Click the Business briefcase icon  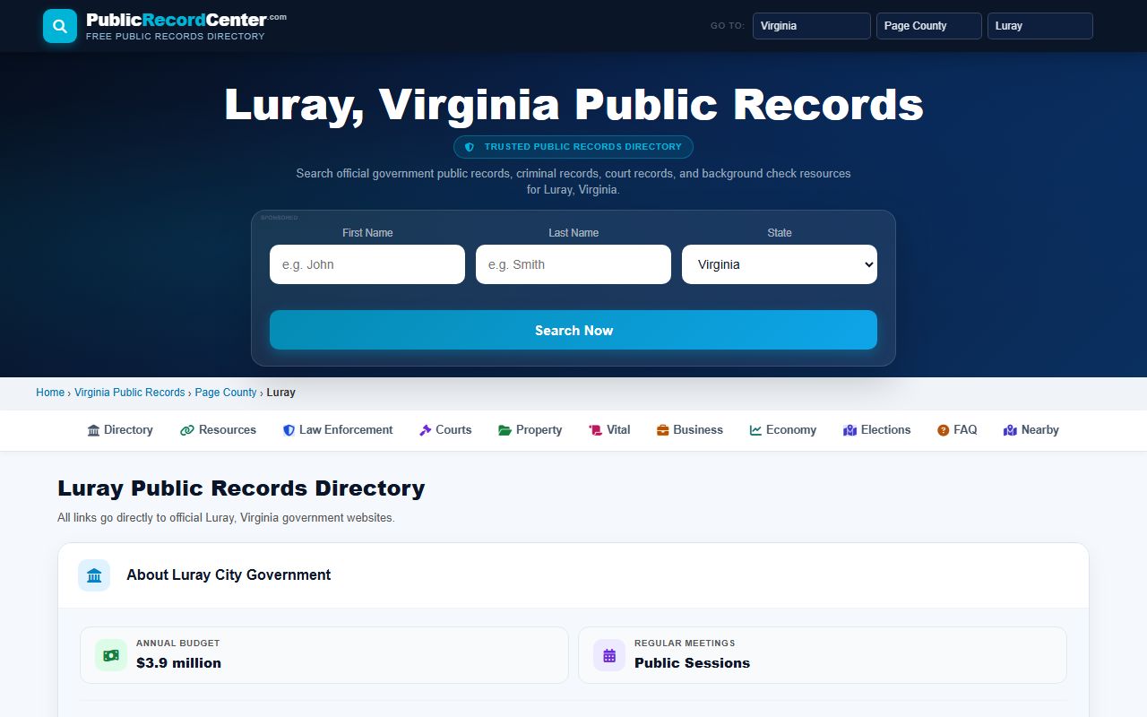coord(663,430)
